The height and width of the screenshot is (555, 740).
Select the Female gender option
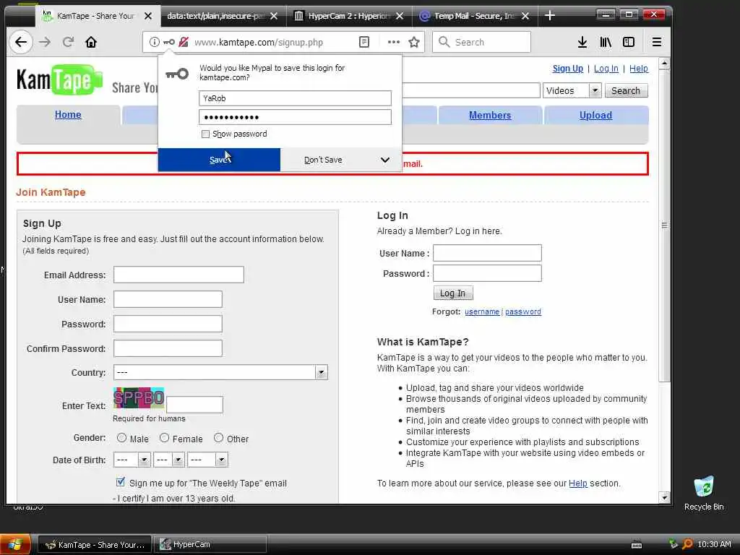pos(164,438)
